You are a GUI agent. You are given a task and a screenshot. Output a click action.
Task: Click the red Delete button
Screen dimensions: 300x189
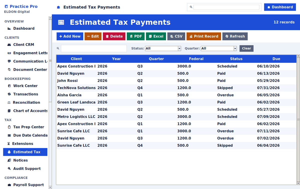114,36
